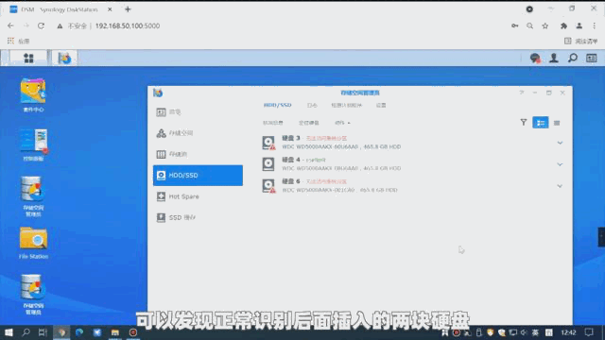
Task: Bookmark this page with star icon
Action: [544, 25]
